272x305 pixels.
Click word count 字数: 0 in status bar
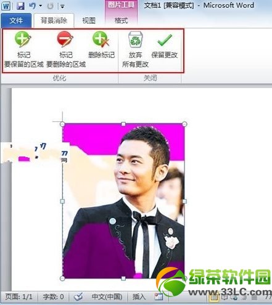53,296
